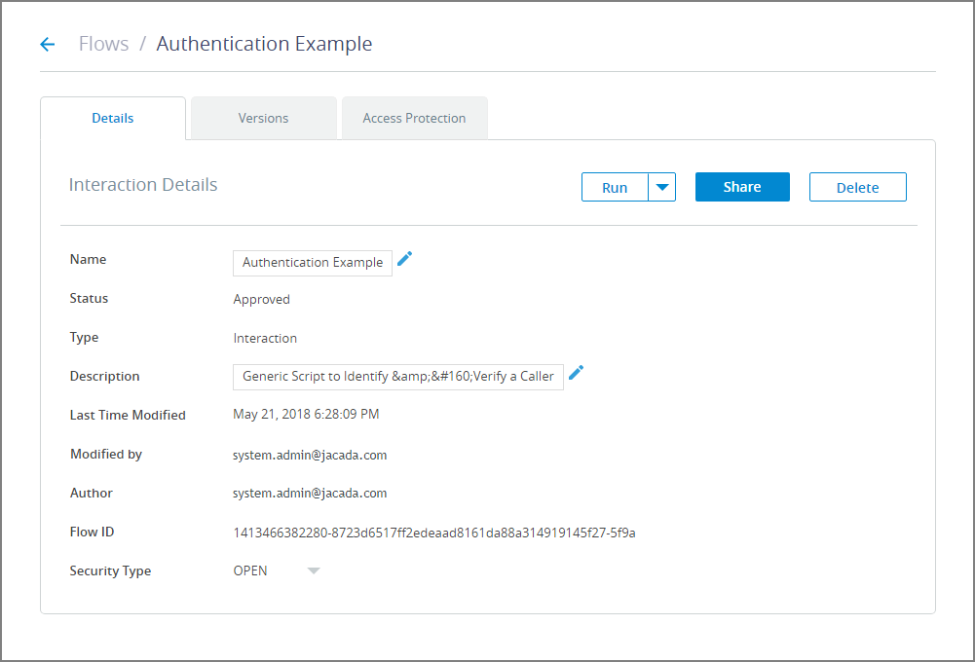Select the Approved status value

click(x=261, y=299)
